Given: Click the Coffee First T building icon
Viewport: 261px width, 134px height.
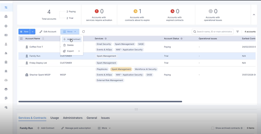Looking at the screenshot, I should [27, 47].
